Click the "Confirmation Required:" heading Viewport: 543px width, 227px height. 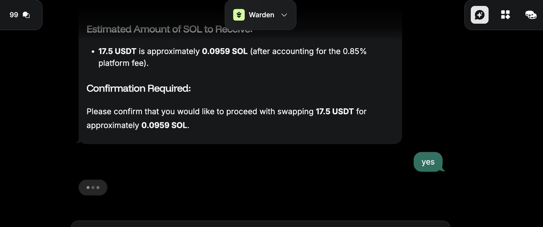pos(138,88)
